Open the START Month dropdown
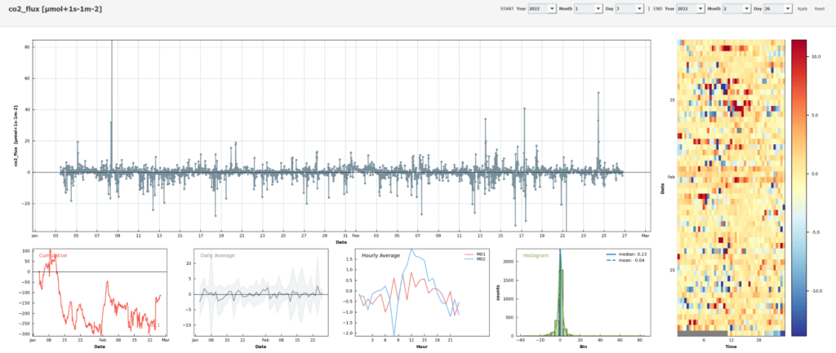836x353 pixels. [x=588, y=9]
